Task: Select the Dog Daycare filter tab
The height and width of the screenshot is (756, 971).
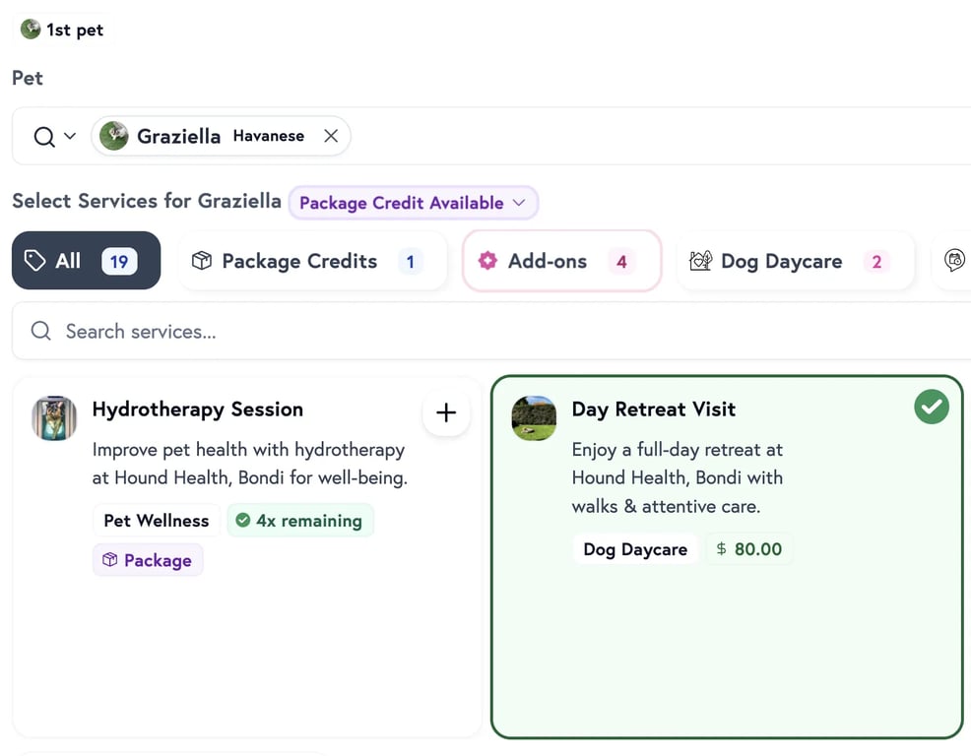Action: [x=795, y=260]
